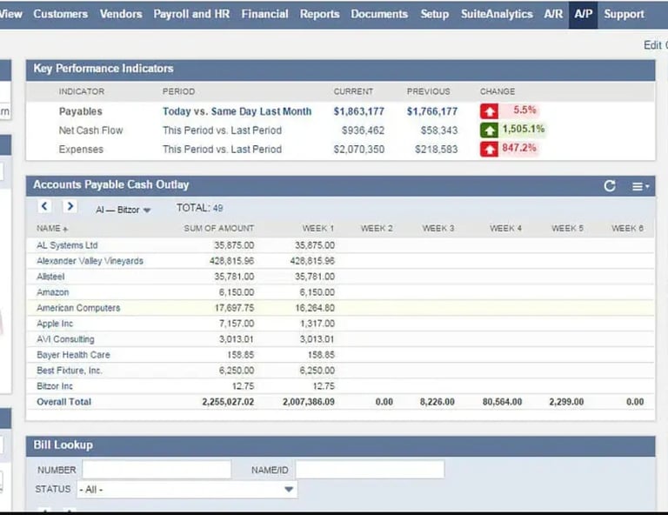Click the TOTAL: 49 count

point(200,208)
